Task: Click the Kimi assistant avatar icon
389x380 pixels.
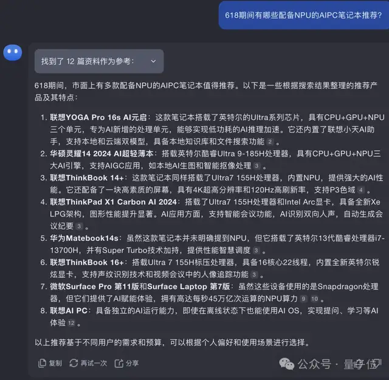Action: [12, 53]
